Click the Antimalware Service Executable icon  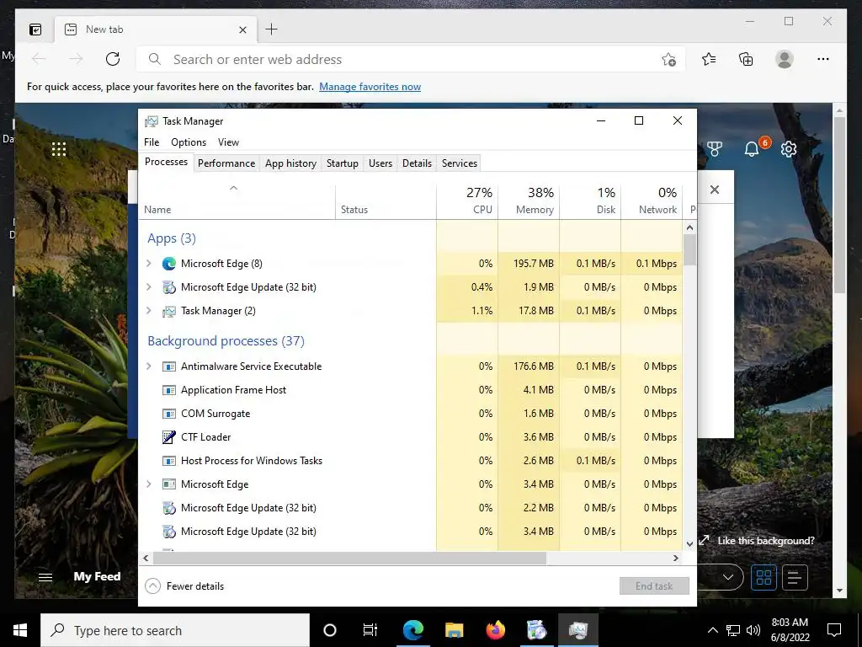pyautogui.click(x=168, y=366)
